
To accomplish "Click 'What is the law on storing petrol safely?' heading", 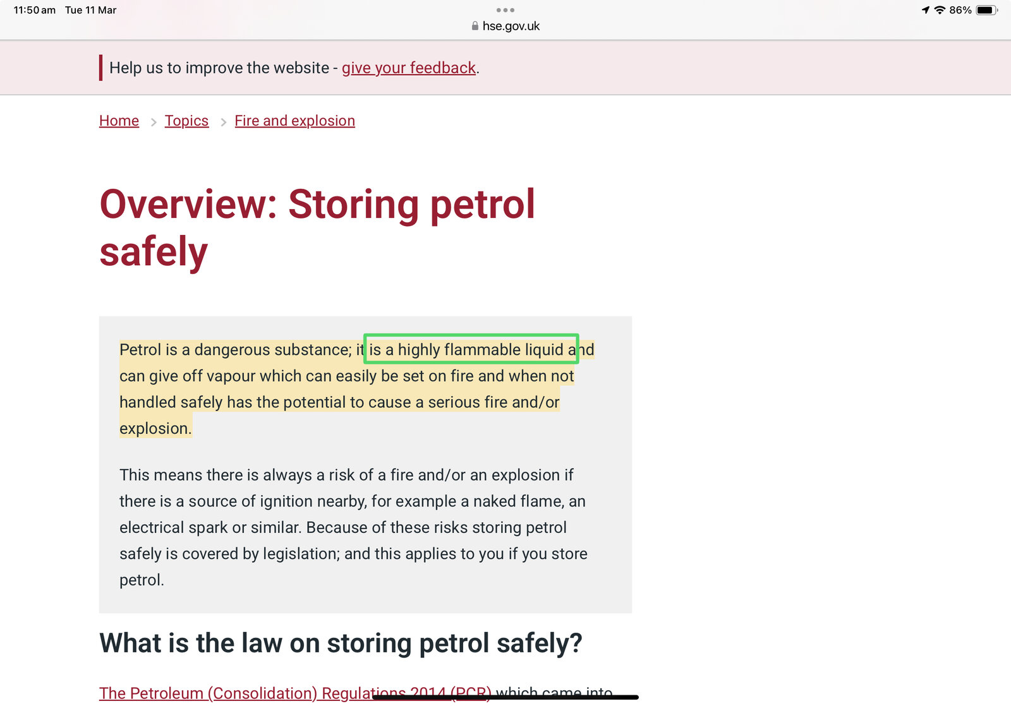I will pyautogui.click(x=341, y=643).
